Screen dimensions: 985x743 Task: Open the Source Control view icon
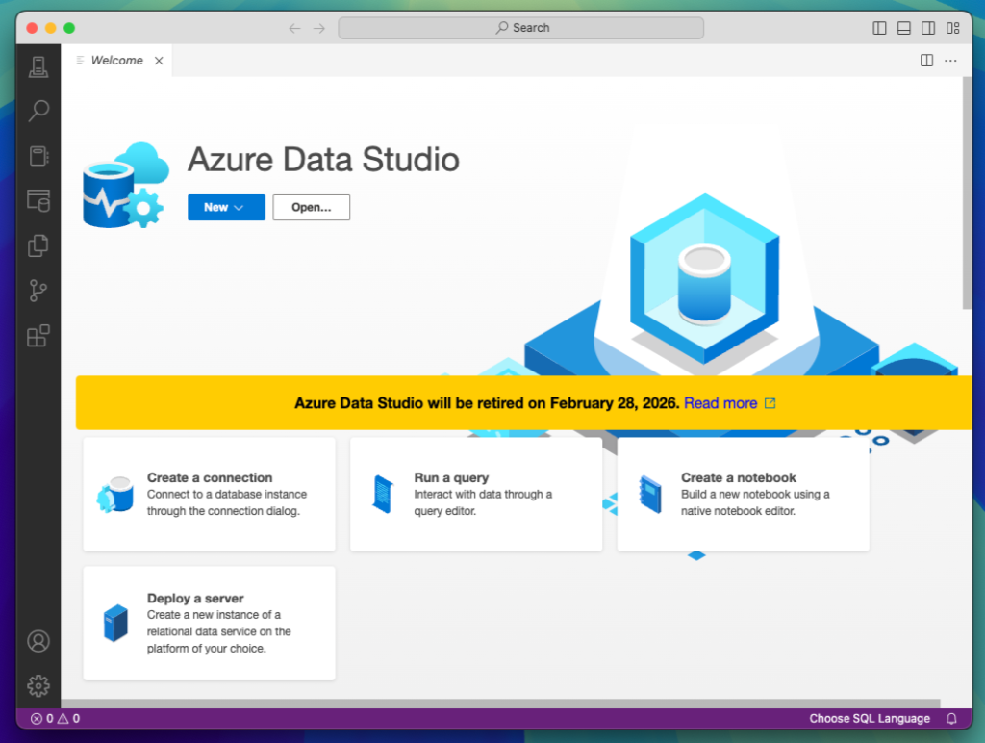coord(38,291)
